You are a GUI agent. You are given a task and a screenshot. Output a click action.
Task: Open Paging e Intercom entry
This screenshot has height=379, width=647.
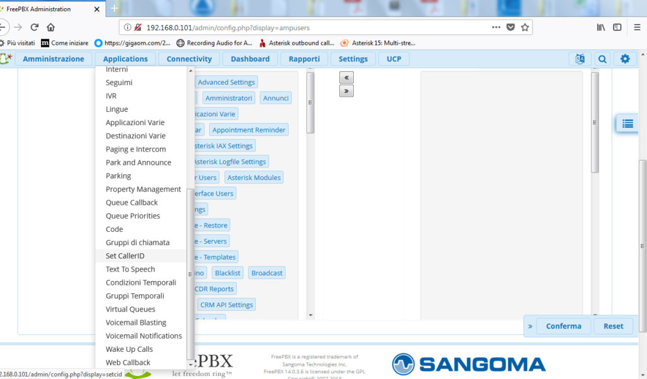pyautogui.click(x=141, y=149)
